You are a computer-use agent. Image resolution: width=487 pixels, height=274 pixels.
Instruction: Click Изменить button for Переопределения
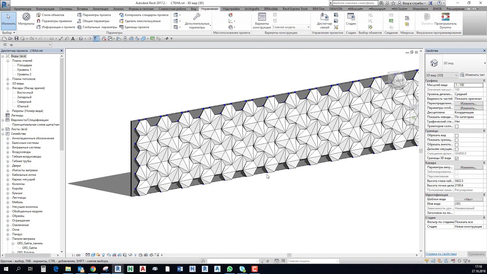tap(468, 103)
